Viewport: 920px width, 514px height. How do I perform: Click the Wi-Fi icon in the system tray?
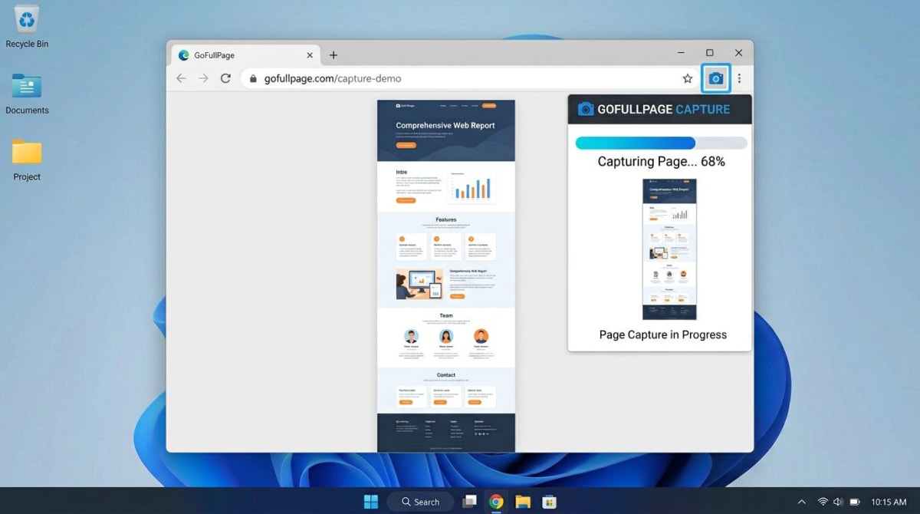pos(823,501)
